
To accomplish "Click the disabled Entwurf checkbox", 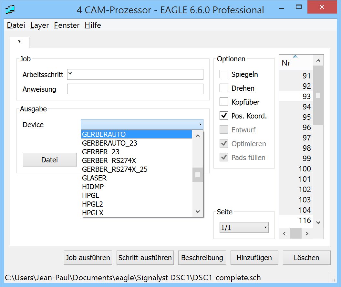I will click(x=224, y=129).
